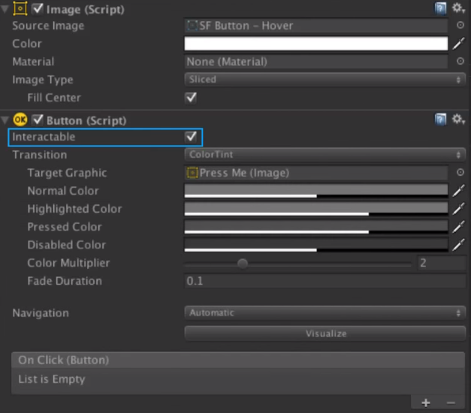Open object picker for Target Graphic
The image size is (471, 413).
[x=460, y=173]
